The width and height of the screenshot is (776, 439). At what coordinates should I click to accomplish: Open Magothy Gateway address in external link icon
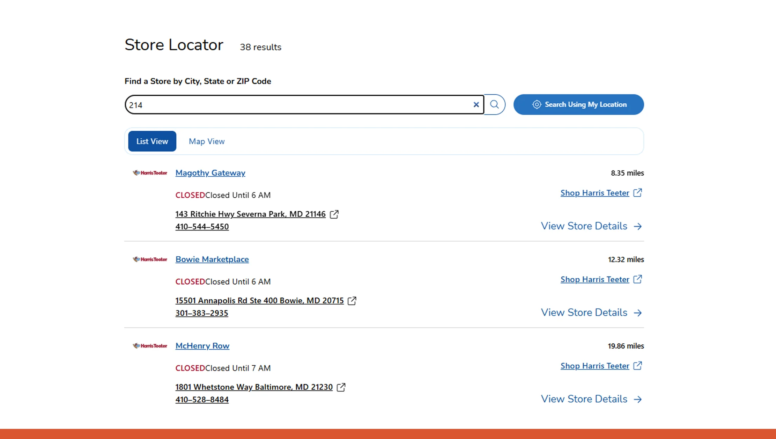(x=334, y=214)
